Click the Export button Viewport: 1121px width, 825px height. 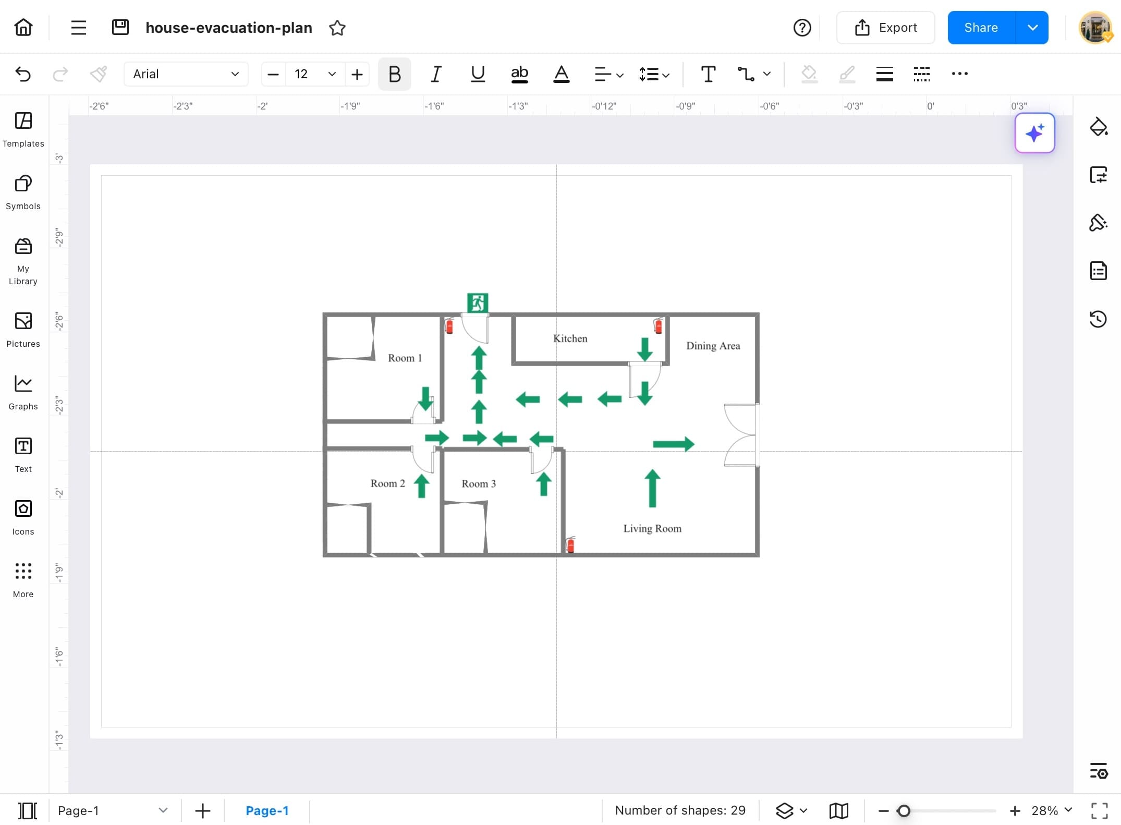[885, 28]
